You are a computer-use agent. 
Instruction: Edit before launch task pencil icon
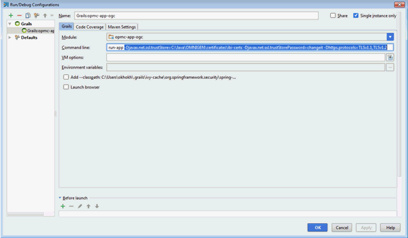[80, 206]
